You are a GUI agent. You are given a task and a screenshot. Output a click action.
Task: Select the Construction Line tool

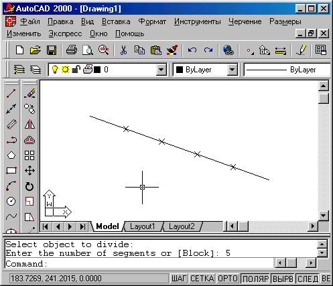point(11,109)
